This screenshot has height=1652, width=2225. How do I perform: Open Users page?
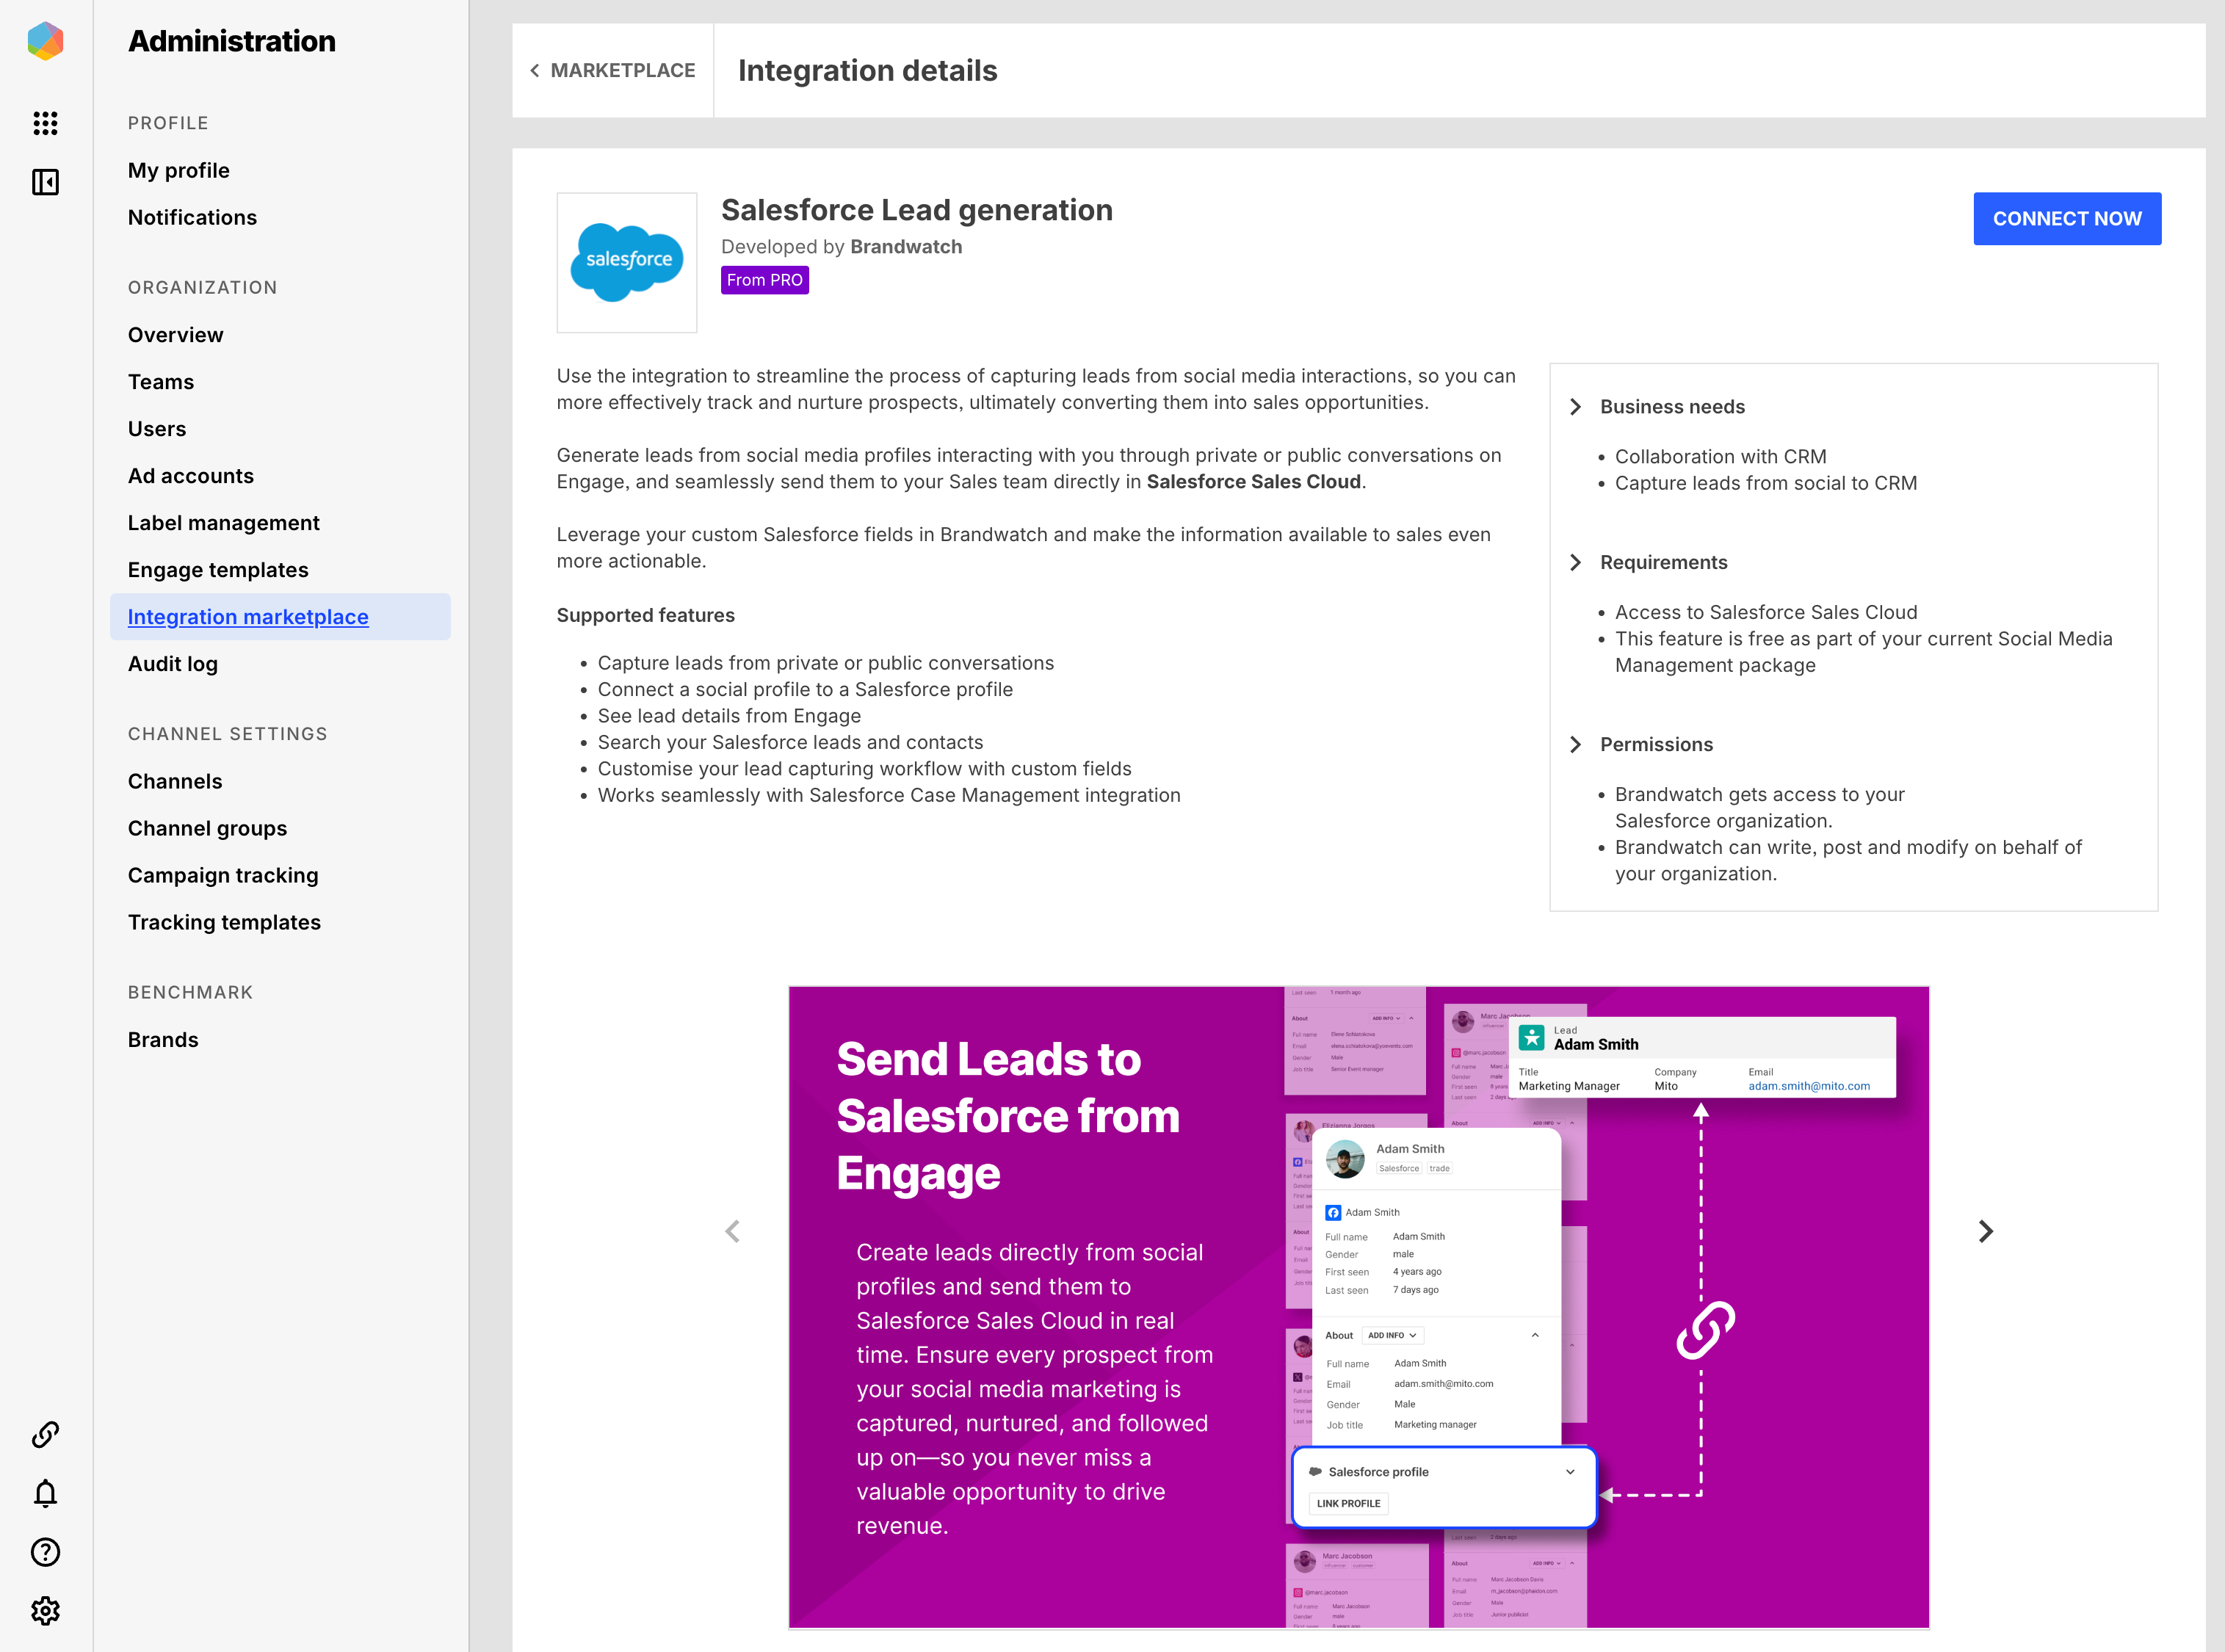click(x=157, y=429)
